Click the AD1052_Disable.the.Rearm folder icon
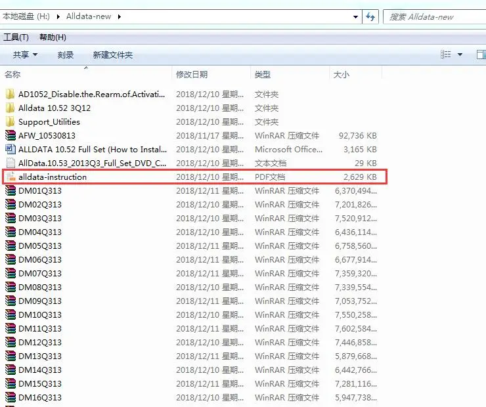Screen dimensions: 486x407 [x=10, y=94]
